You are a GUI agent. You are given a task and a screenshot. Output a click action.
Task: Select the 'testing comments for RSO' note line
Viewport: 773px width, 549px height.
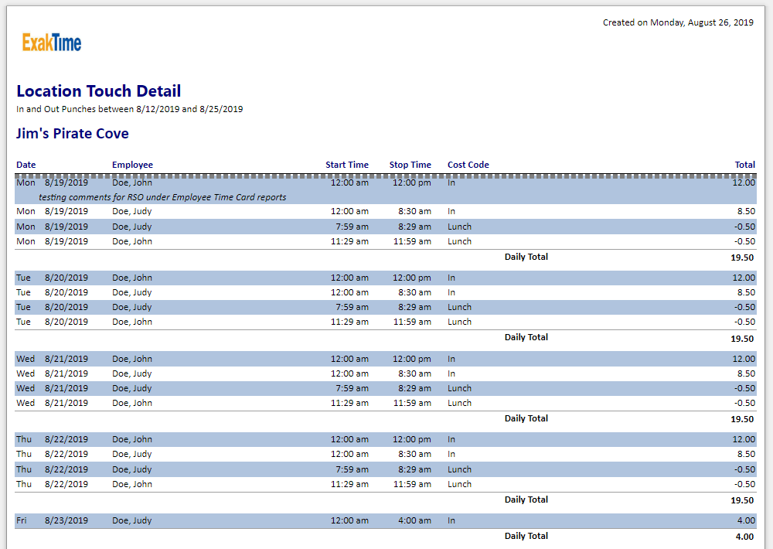(x=162, y=197)
